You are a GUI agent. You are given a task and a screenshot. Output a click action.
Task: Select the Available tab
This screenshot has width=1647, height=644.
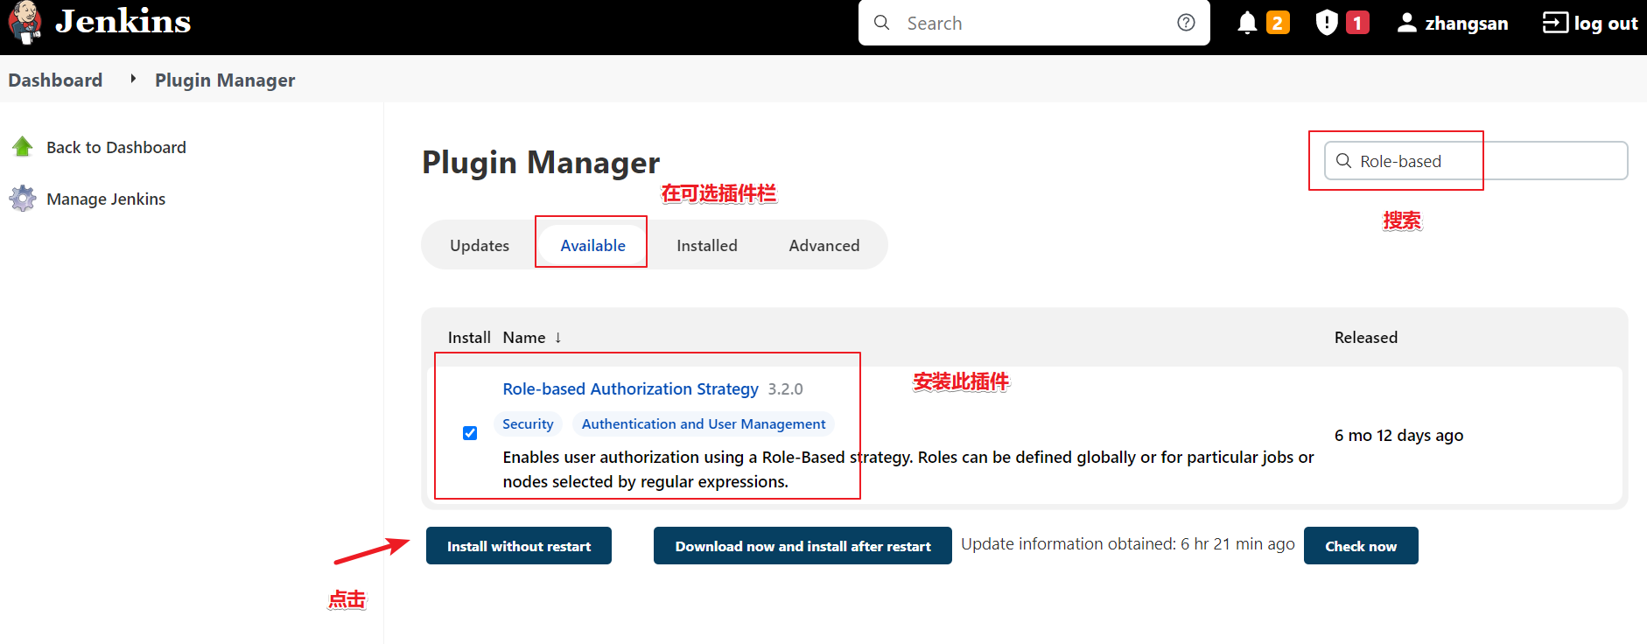point(592,245)
